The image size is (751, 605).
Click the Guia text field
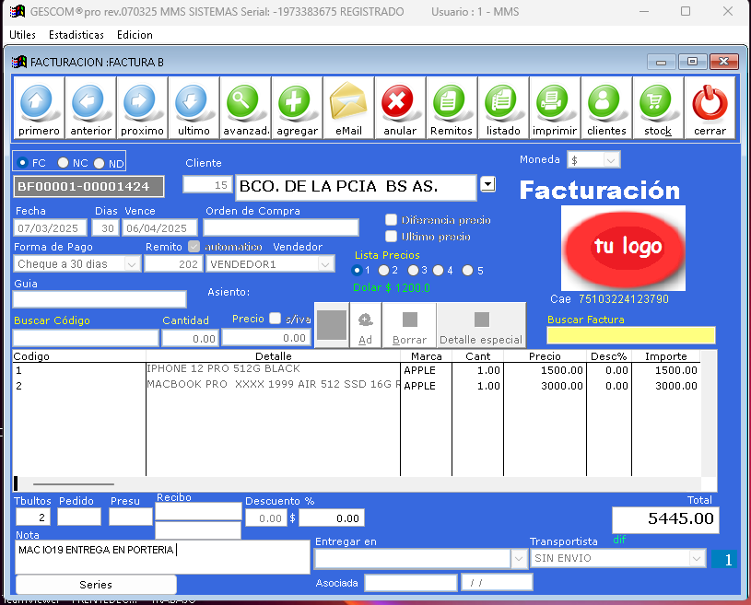[x=100, y=299]
